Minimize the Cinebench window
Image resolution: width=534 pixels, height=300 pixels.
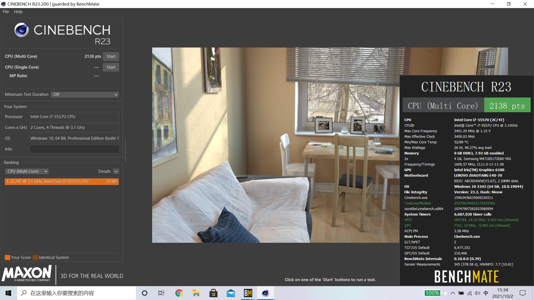(x=493, y=4)
